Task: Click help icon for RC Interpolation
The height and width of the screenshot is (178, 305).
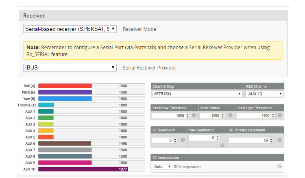Action: (x=279, y=167)
